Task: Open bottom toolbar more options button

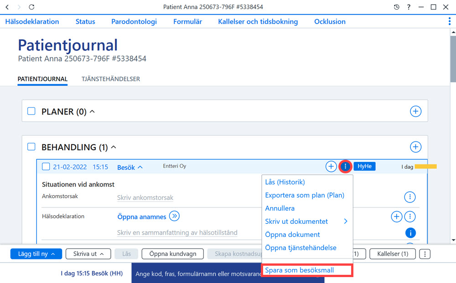Action: pyautogui.click(x=425, y=254)
